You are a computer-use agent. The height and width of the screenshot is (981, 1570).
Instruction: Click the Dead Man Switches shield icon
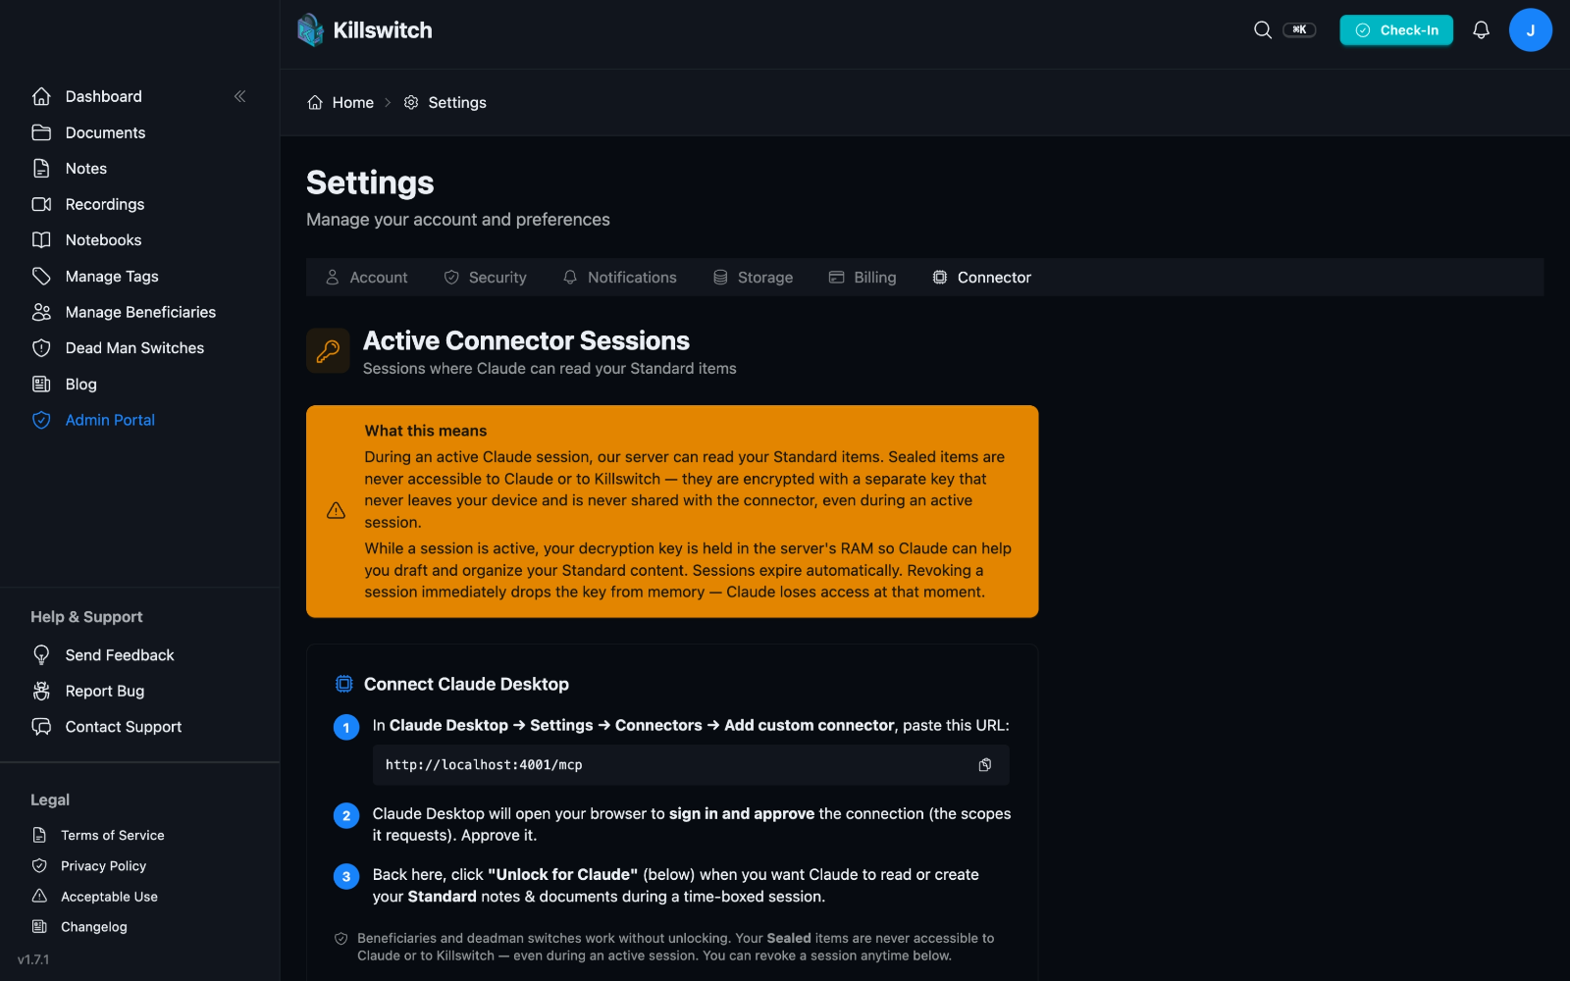(41, 348)
